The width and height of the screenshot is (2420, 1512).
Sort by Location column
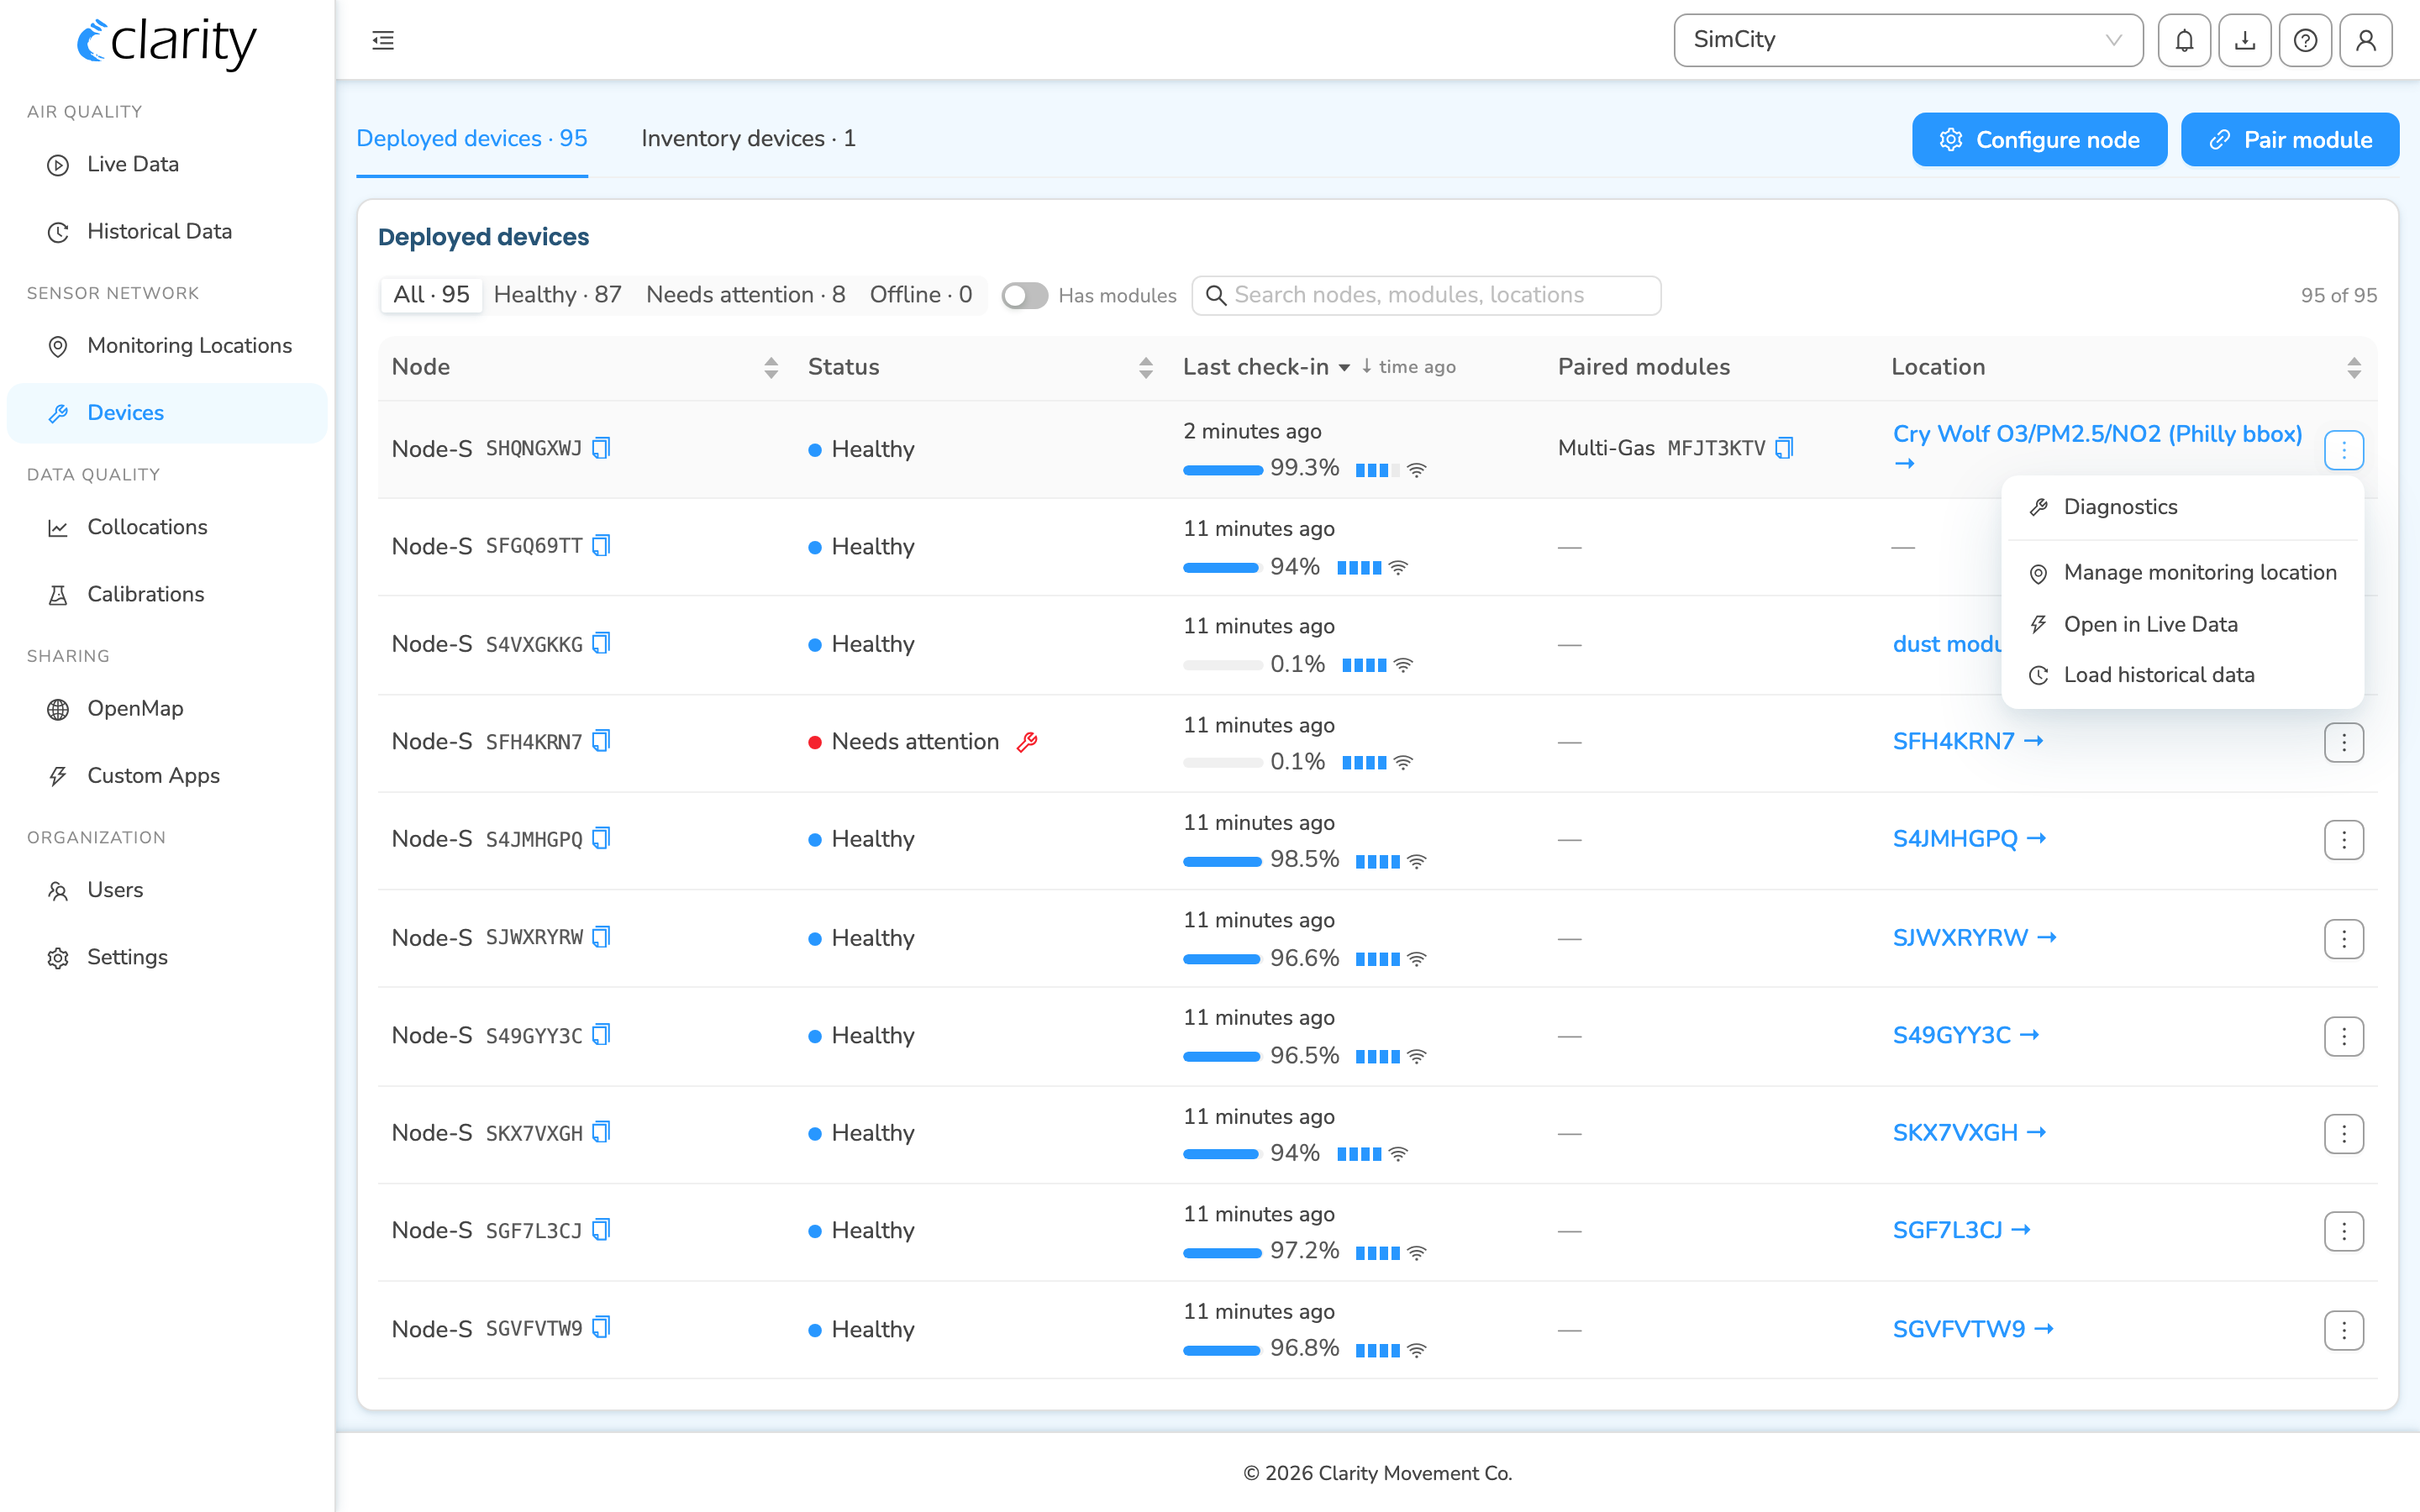(x=2354, y=367)
